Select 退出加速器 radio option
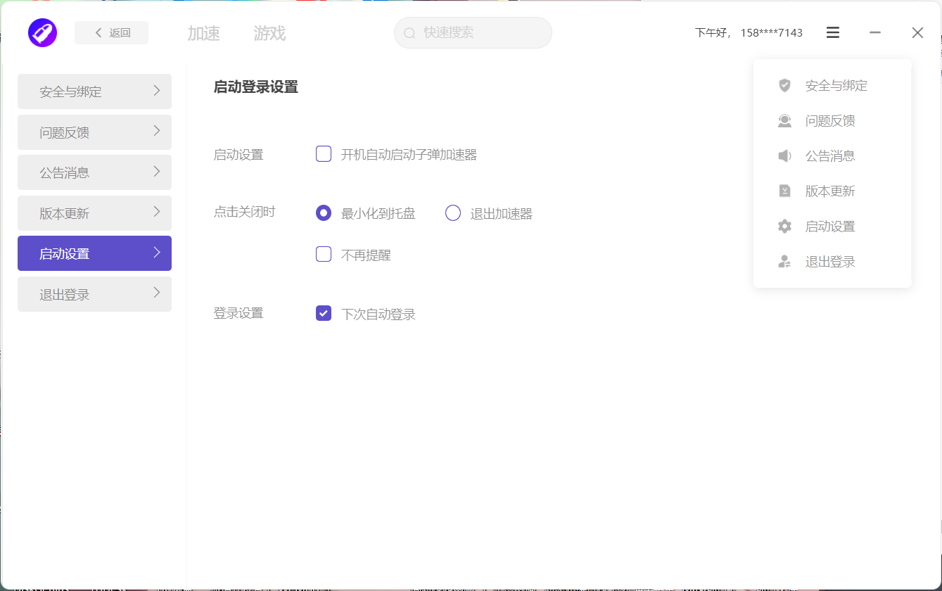The image size is (942, 591). (x=453, y=213)
